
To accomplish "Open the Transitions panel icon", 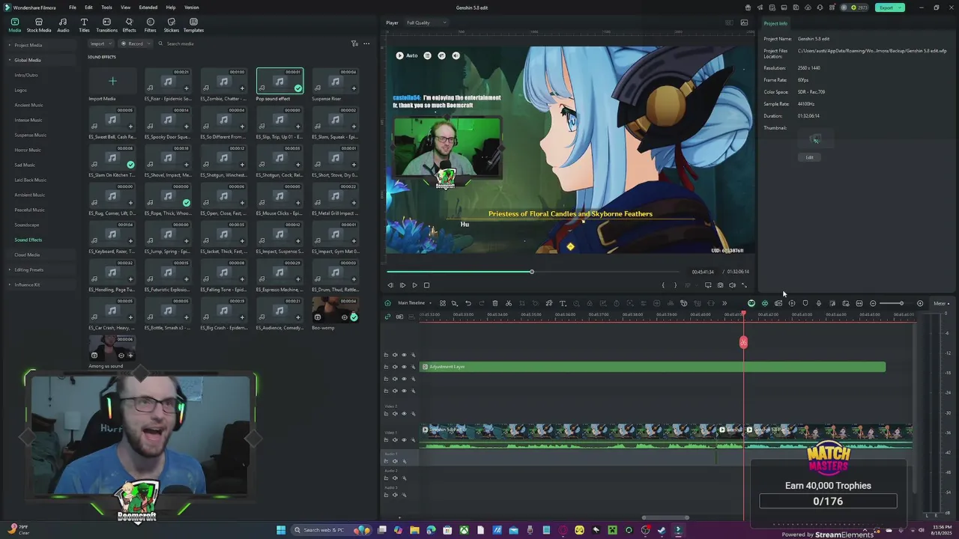I will (x=106, y=25).
